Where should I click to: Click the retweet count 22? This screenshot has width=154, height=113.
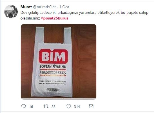[53, 107]
